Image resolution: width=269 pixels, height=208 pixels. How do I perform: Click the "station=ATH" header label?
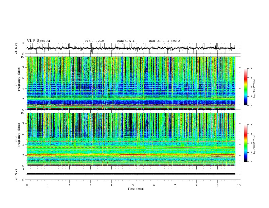[126, 41]
